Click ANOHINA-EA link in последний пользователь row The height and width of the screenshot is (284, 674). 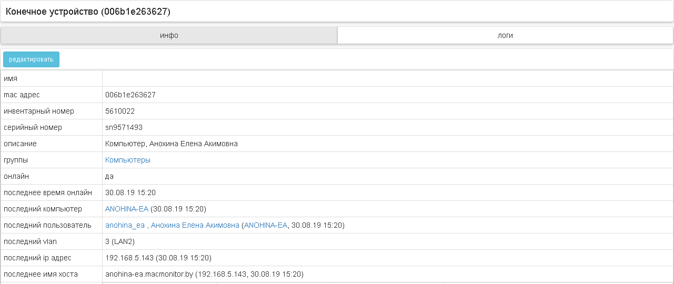(266, 225)
